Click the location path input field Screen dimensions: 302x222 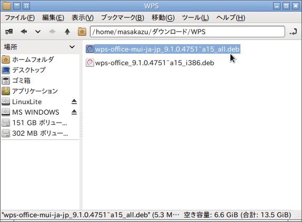(x=187, y=32)
